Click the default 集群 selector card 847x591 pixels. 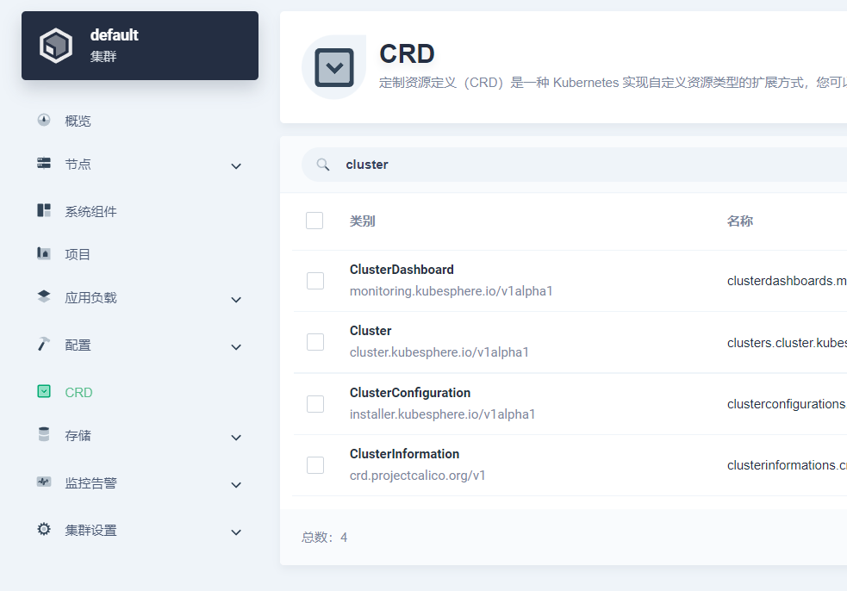tap(140, 46)
